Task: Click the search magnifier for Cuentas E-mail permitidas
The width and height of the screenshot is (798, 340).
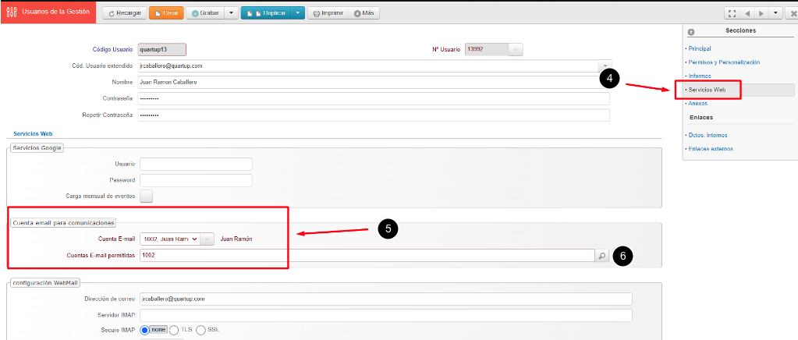Action: pos(602,256)
